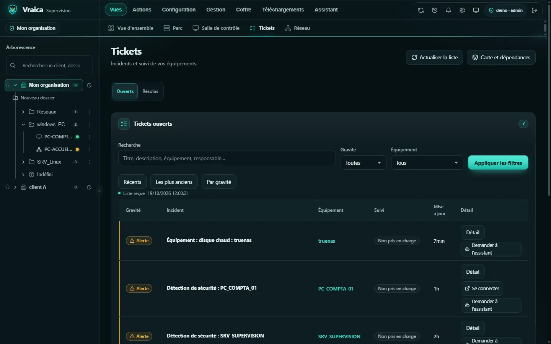The image size is (551, 344).
Task: Open the notifications bell
Action: pyautogui.click(x=448, y=10)
